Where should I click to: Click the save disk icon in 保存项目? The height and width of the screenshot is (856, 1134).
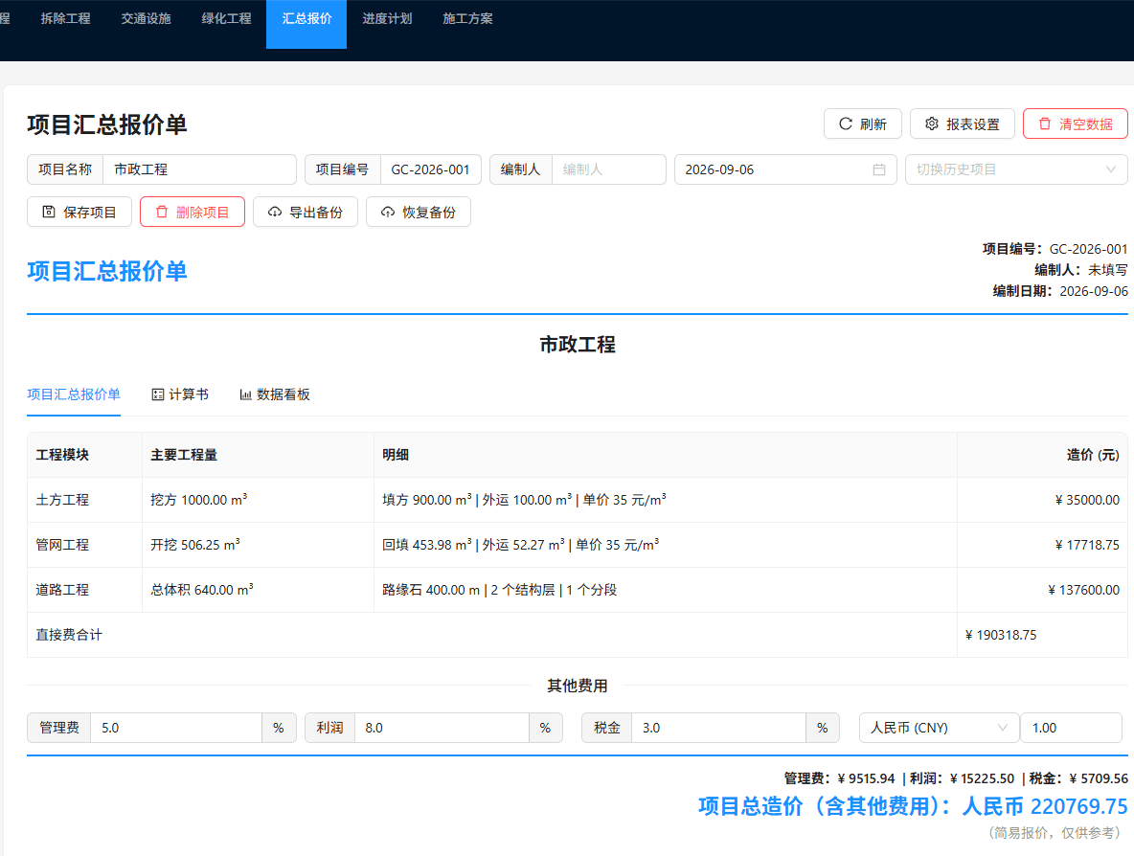(49, 212)
